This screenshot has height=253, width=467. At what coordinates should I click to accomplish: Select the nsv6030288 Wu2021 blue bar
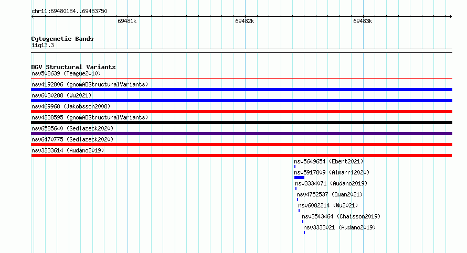(241, 101)
